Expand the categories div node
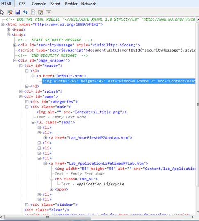The image size is (199, 221). click(x=27, y=102)
